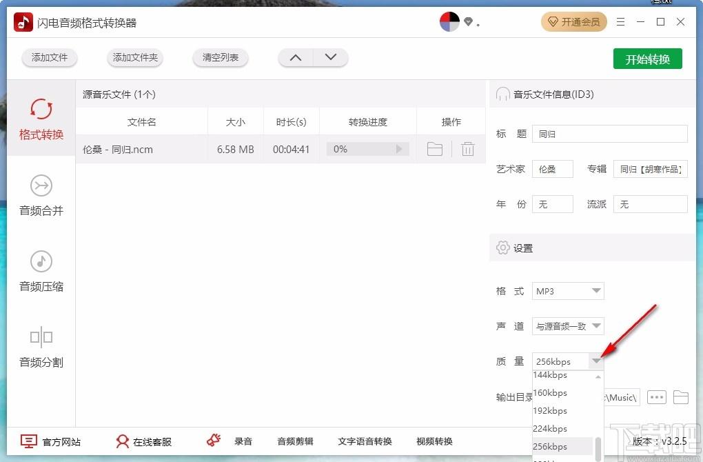Open the 音频剪辑 audio editing link
Viewport: 703px width, 462px height.
coord(295,441)
